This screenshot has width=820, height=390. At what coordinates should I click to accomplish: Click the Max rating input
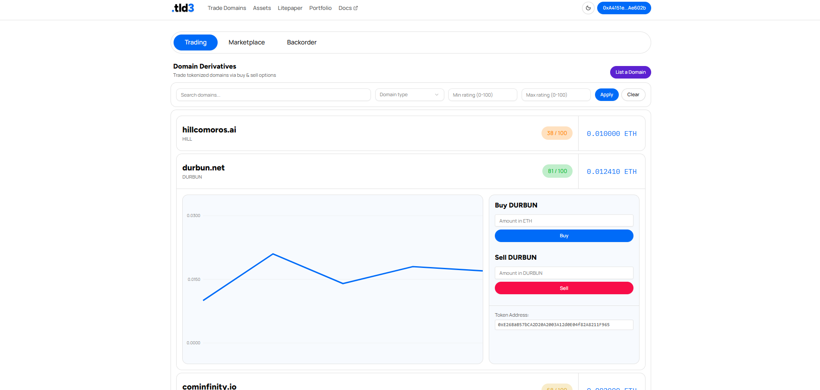pos(556,95)
